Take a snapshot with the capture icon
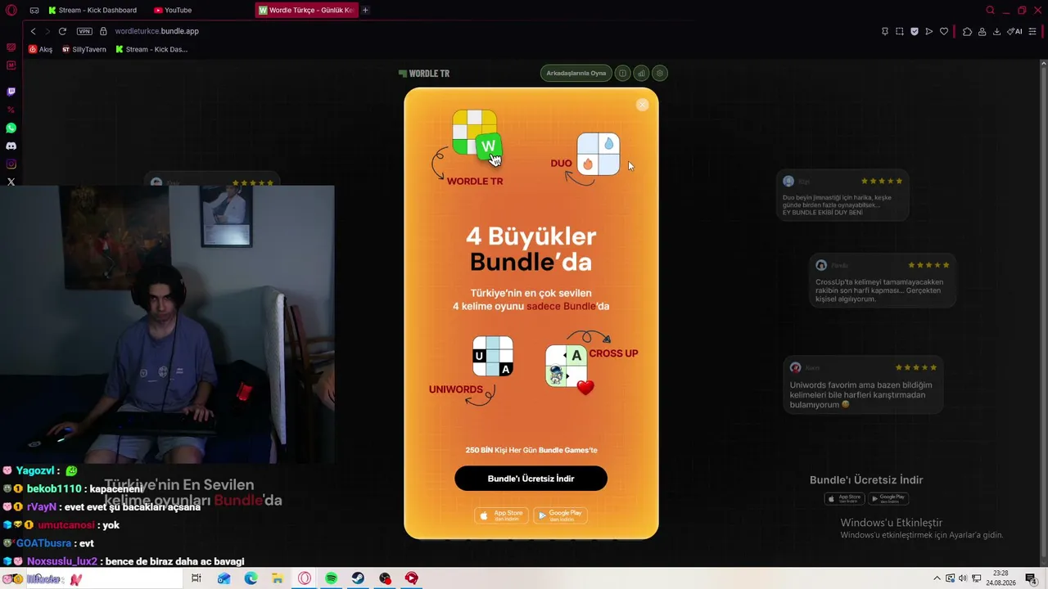 tap(899, 31)
